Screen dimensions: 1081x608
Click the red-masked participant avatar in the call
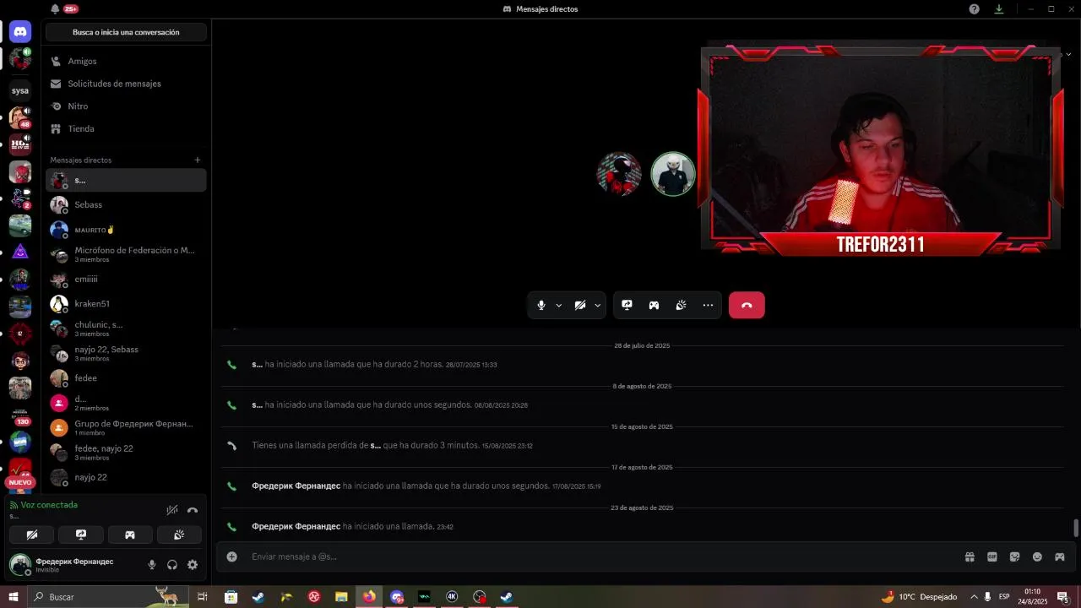point(619,173)
